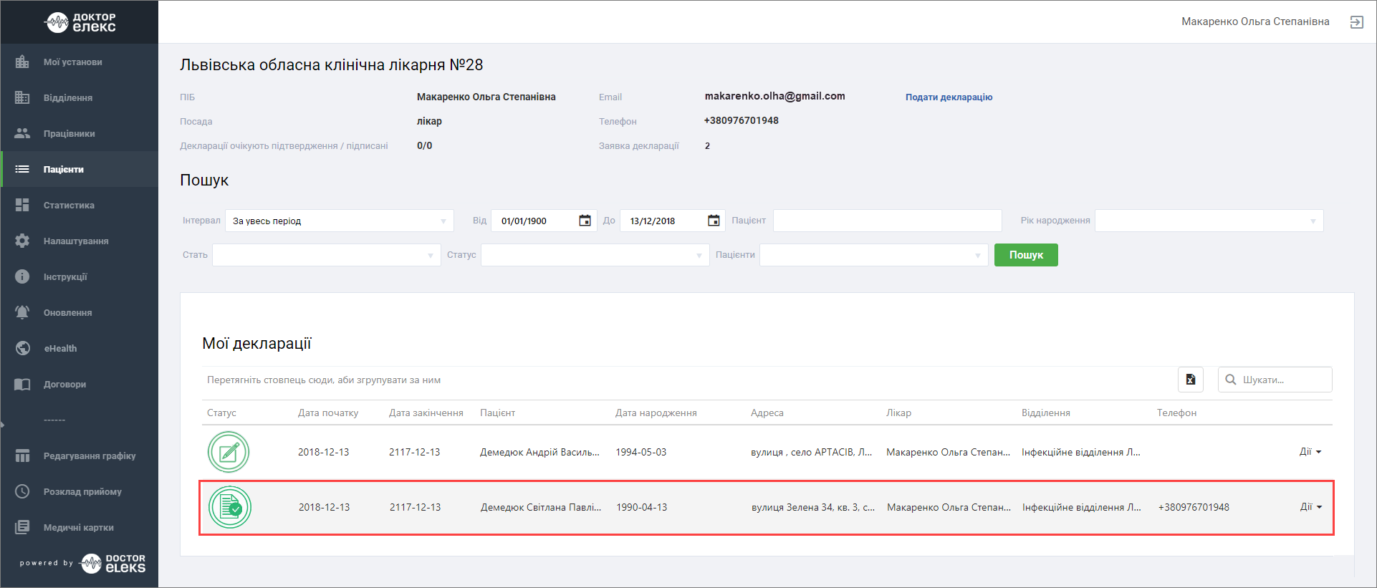The width and height of the screenshot is (1377, 588).
Task: Click Подати декларацію link
Action: 949,97
